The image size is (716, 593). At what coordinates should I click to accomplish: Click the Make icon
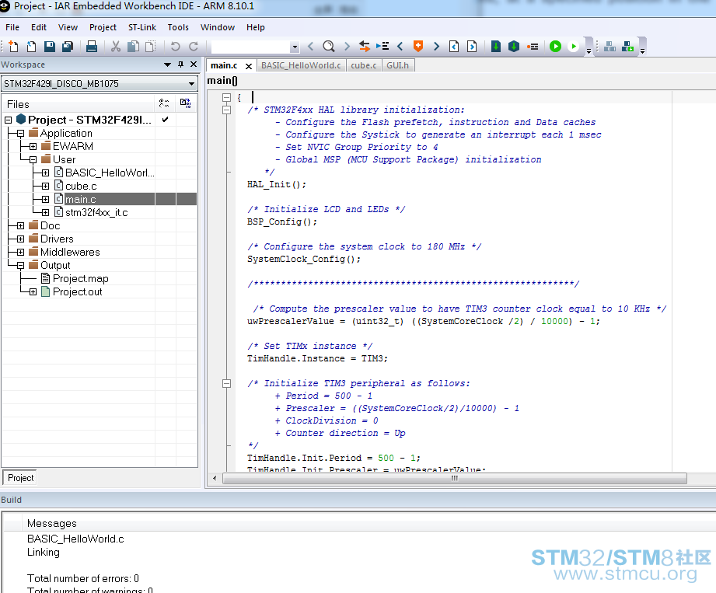(514, 47)
